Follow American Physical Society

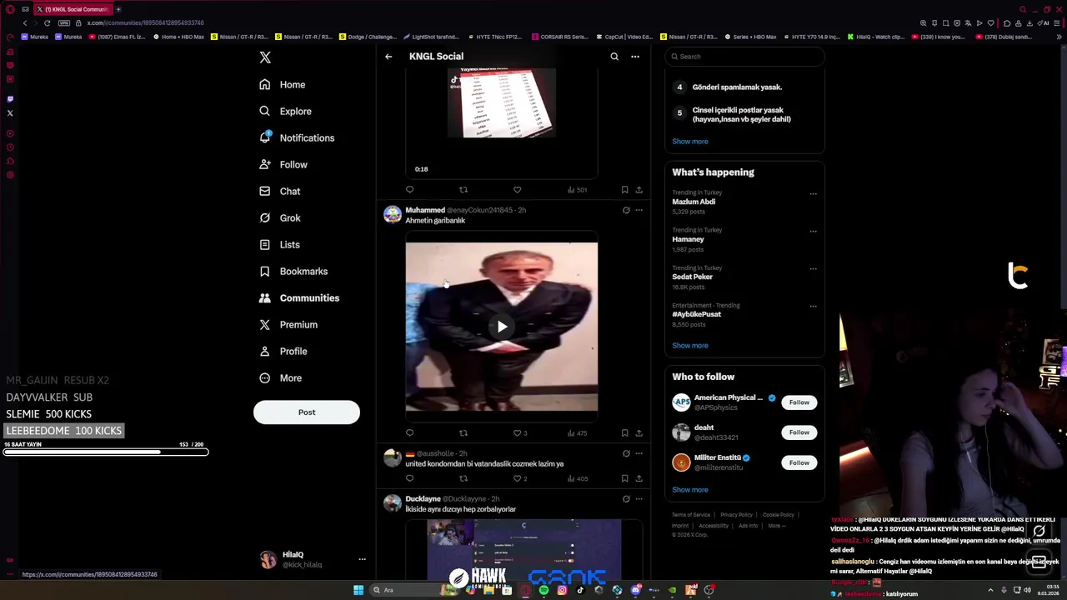pyautogui.click(x=799, y=402)
